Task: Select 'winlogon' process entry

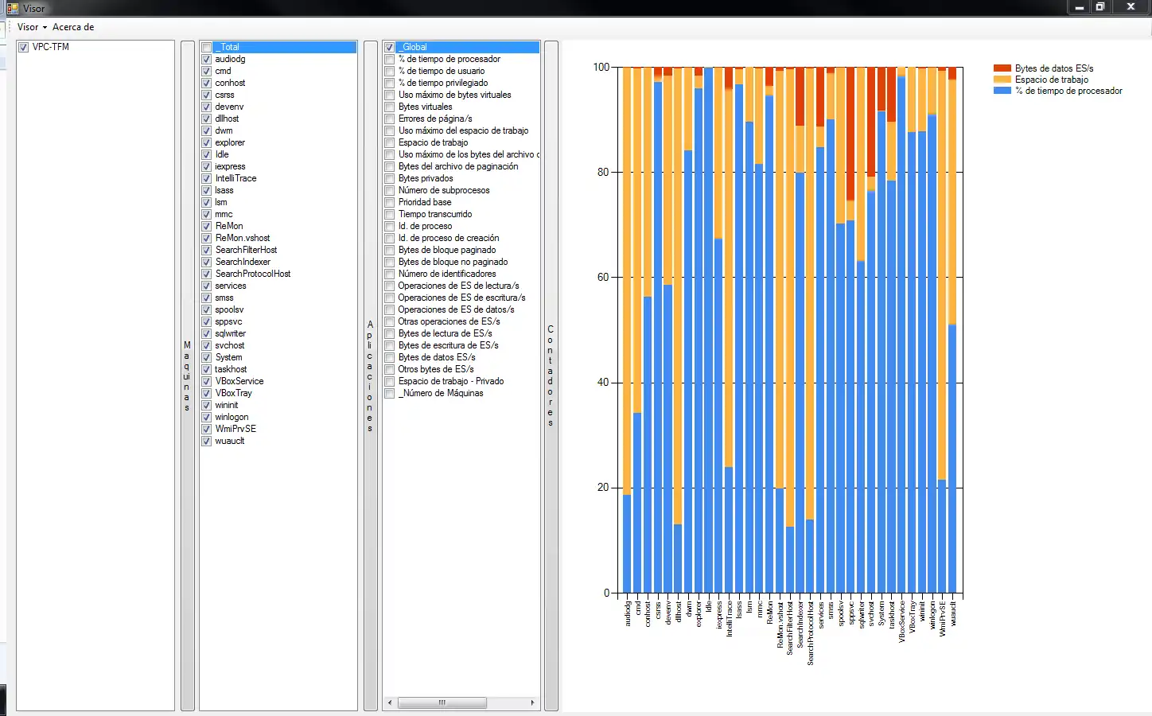Action: pos(232,417)
